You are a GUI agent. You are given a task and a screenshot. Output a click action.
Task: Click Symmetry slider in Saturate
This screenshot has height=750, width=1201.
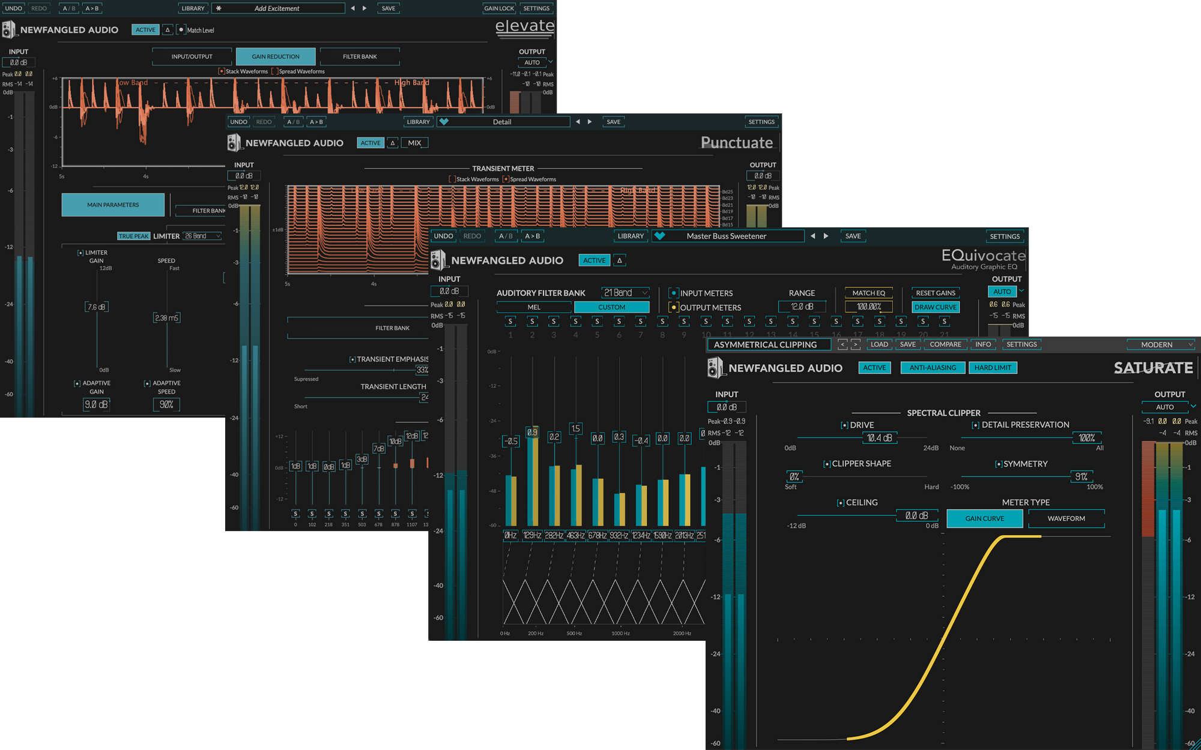(1028, 476)
